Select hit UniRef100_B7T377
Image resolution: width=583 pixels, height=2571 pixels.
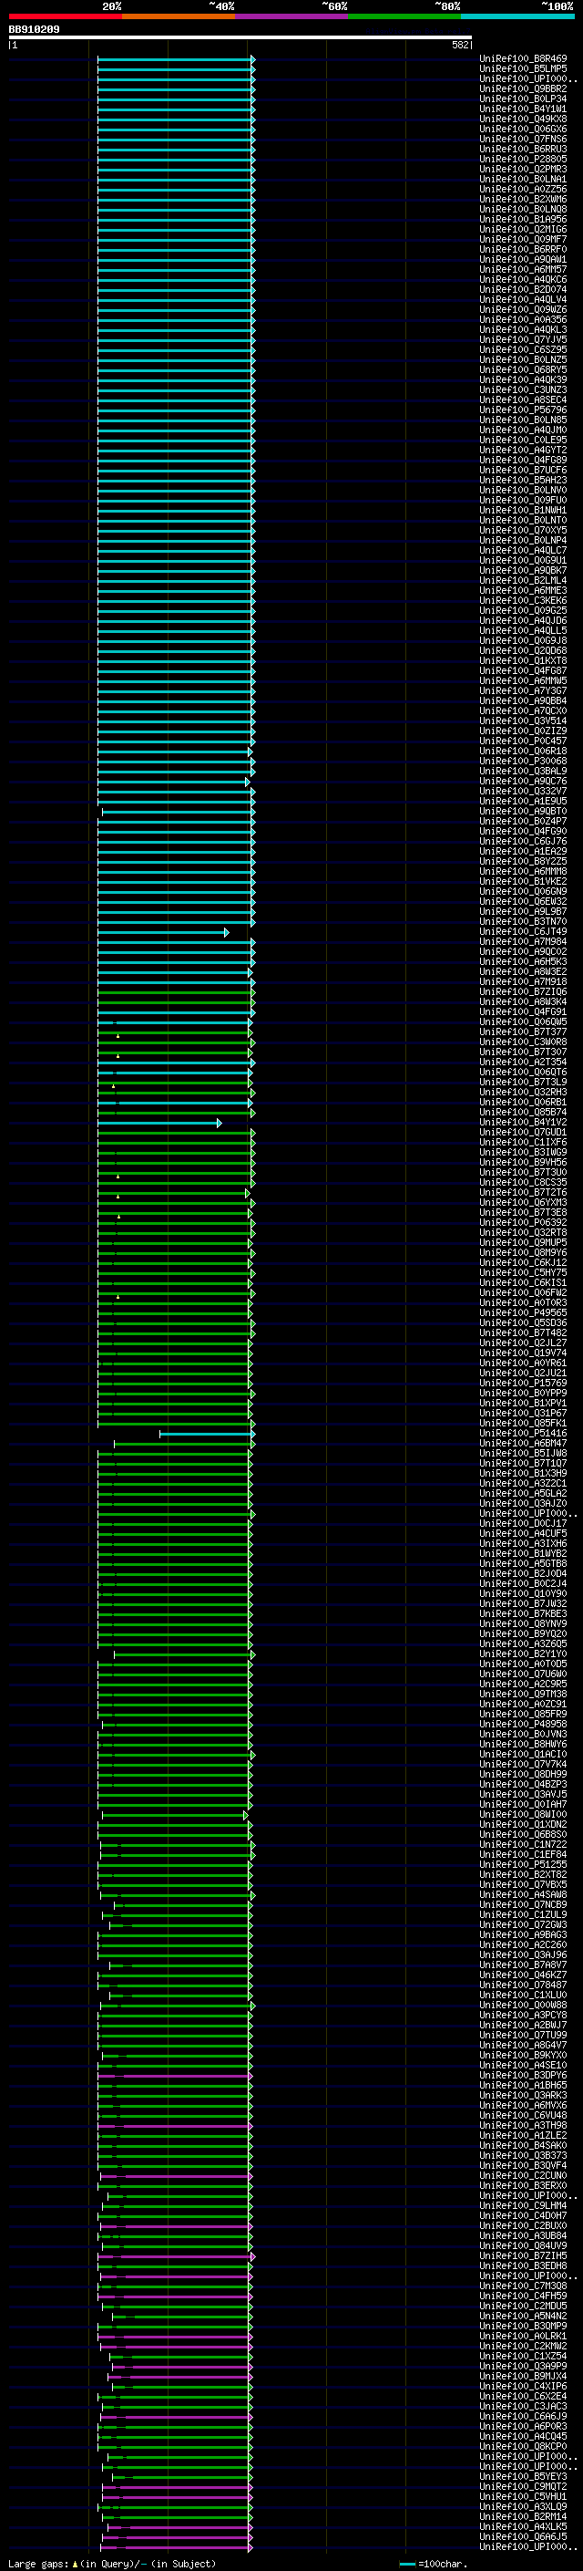pos(523,1032)
